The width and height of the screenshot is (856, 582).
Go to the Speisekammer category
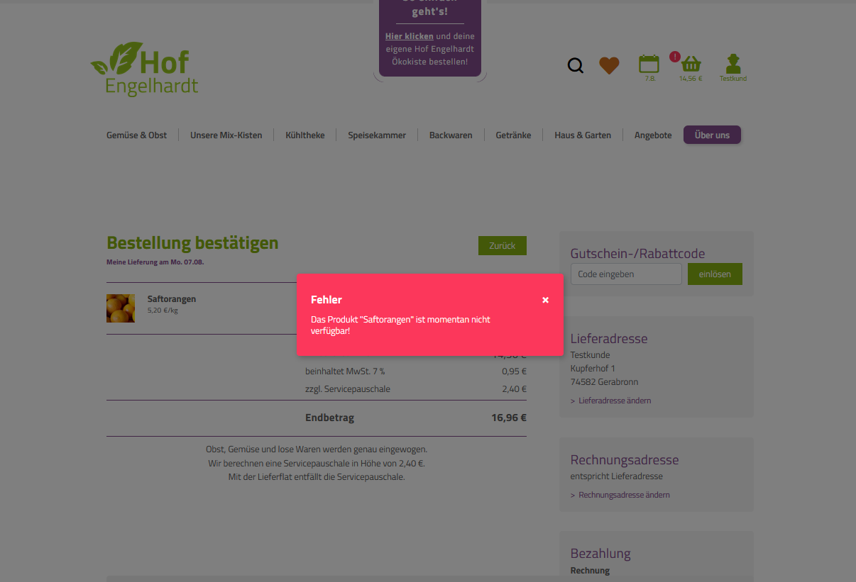point(377,135)
